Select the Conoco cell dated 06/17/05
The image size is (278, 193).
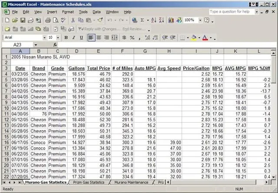pos(39,143)
